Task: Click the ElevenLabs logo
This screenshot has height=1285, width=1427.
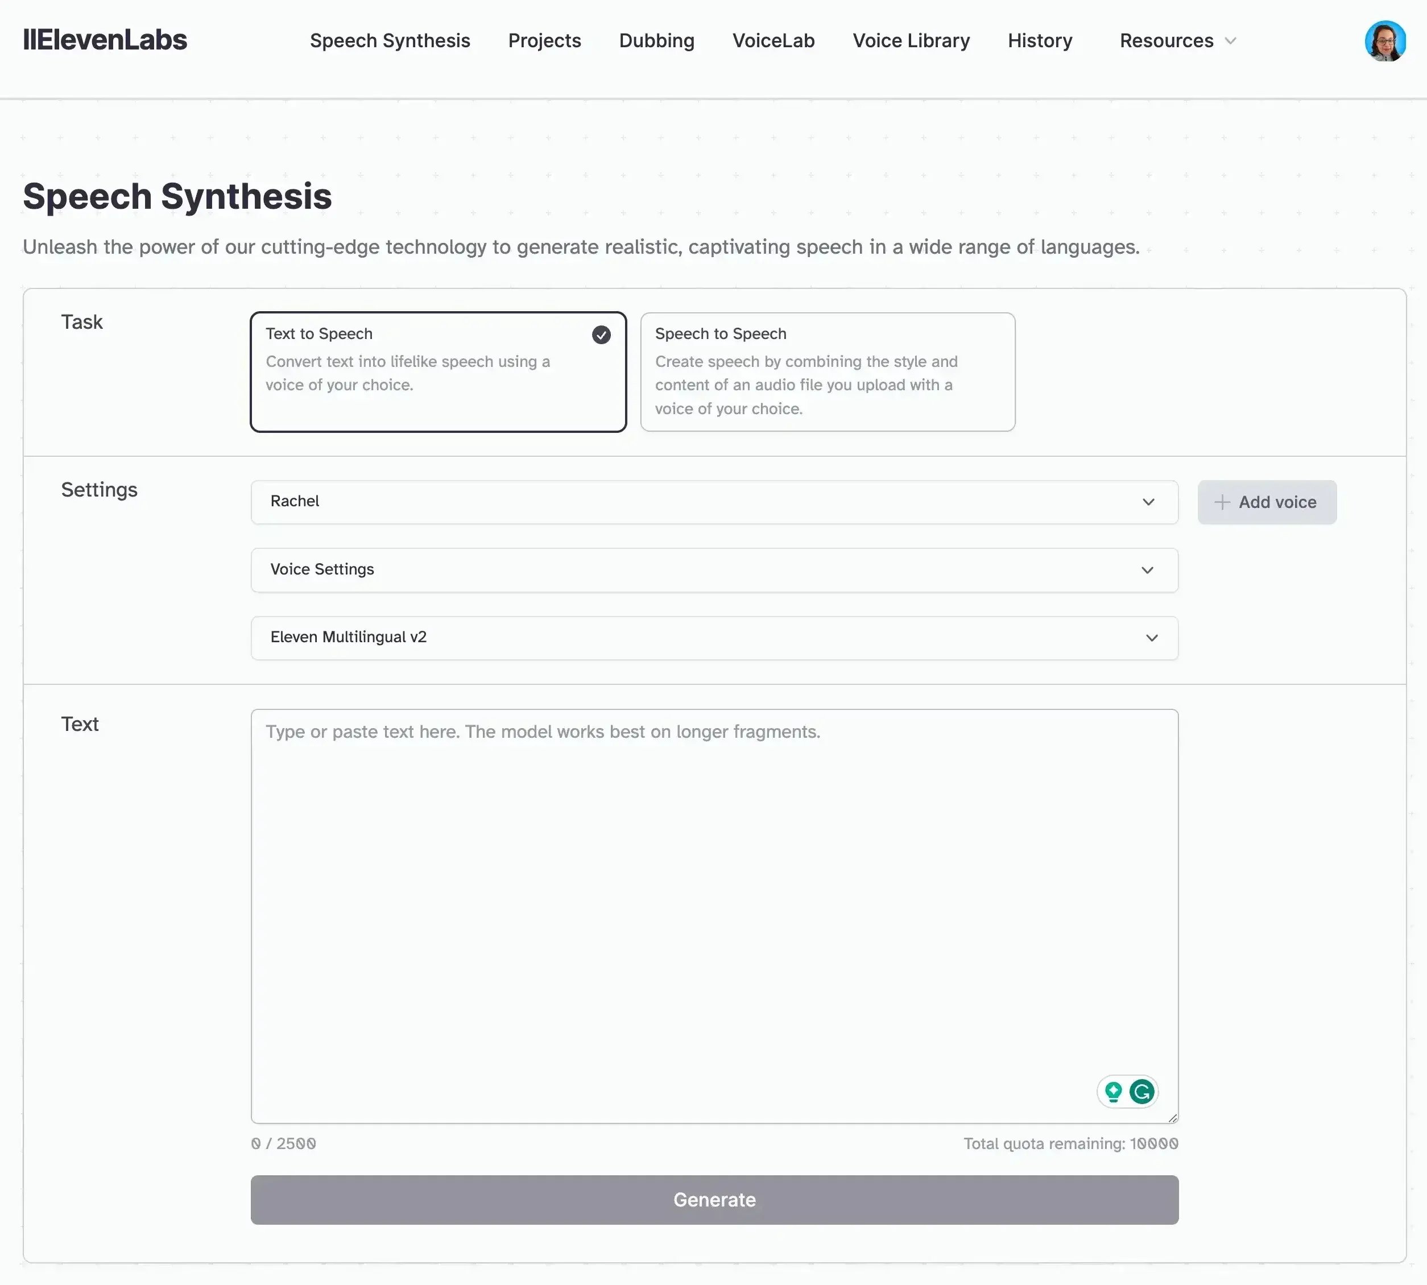Action: click(x=105, y=40)
